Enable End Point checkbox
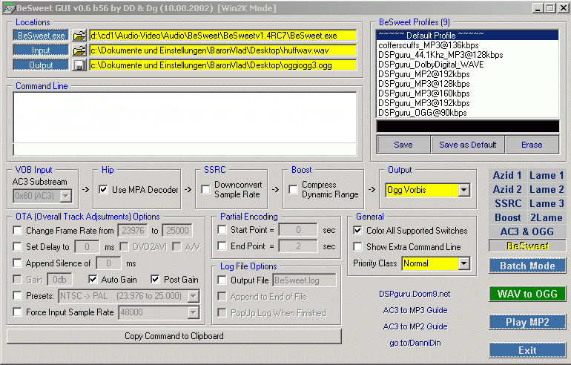 pos(222,246)
